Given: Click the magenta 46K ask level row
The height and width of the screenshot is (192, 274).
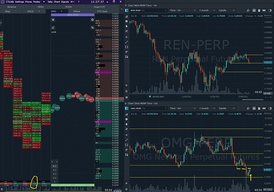Looking at the screenshot, I should pos(103,72).
